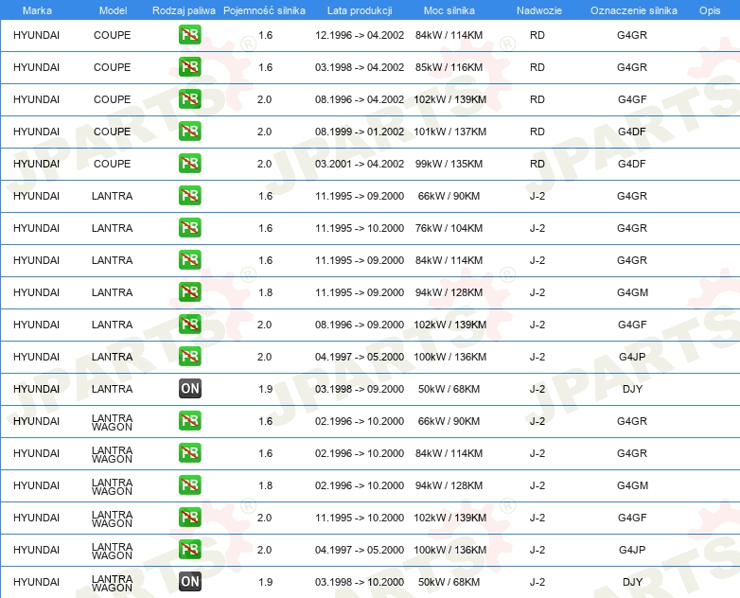Click LANTRA WAGON model in 102kW/139KM row
Screen dimensions: 740x598
(x=112, y=519)
